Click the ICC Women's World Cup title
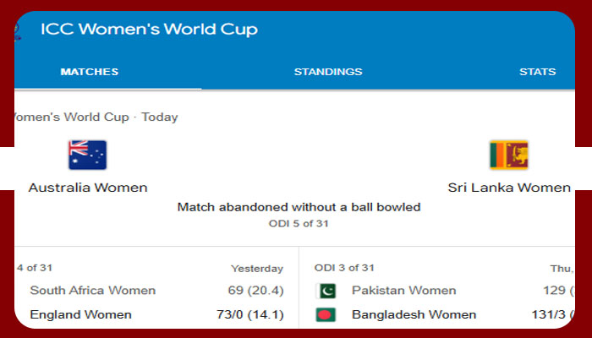 [149, 30]
